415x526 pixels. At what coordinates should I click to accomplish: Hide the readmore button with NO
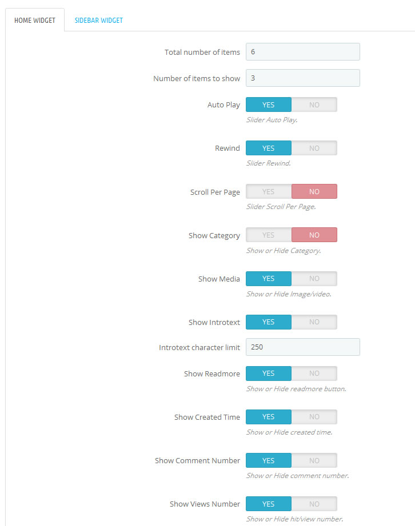coord(314,374)
